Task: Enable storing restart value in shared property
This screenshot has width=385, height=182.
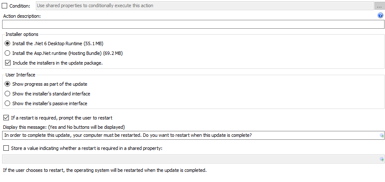Action: (6, 148)
